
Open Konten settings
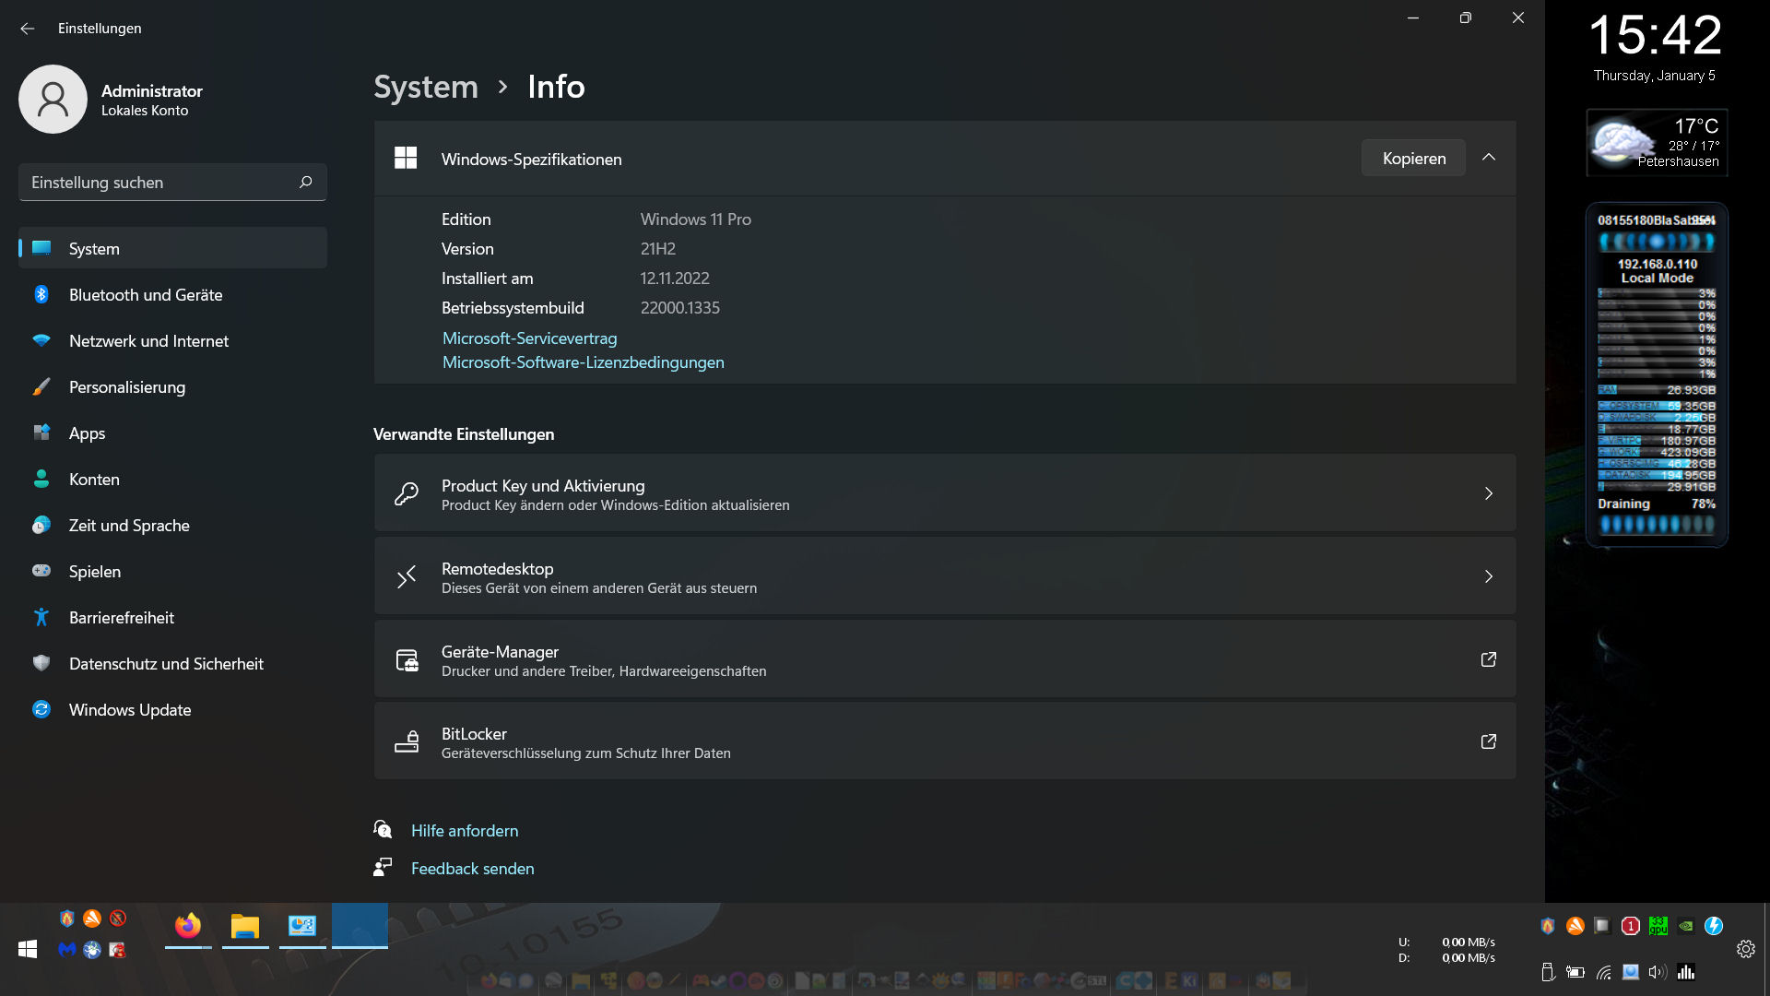coord(172,479)
